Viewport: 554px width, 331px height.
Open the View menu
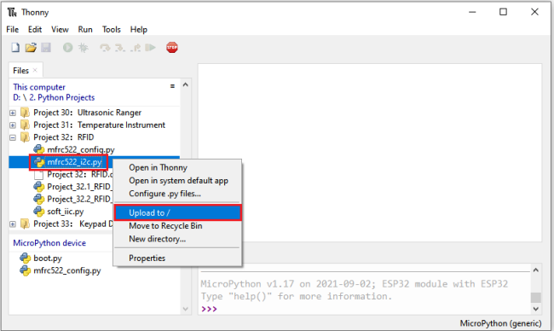pos(60,29)
